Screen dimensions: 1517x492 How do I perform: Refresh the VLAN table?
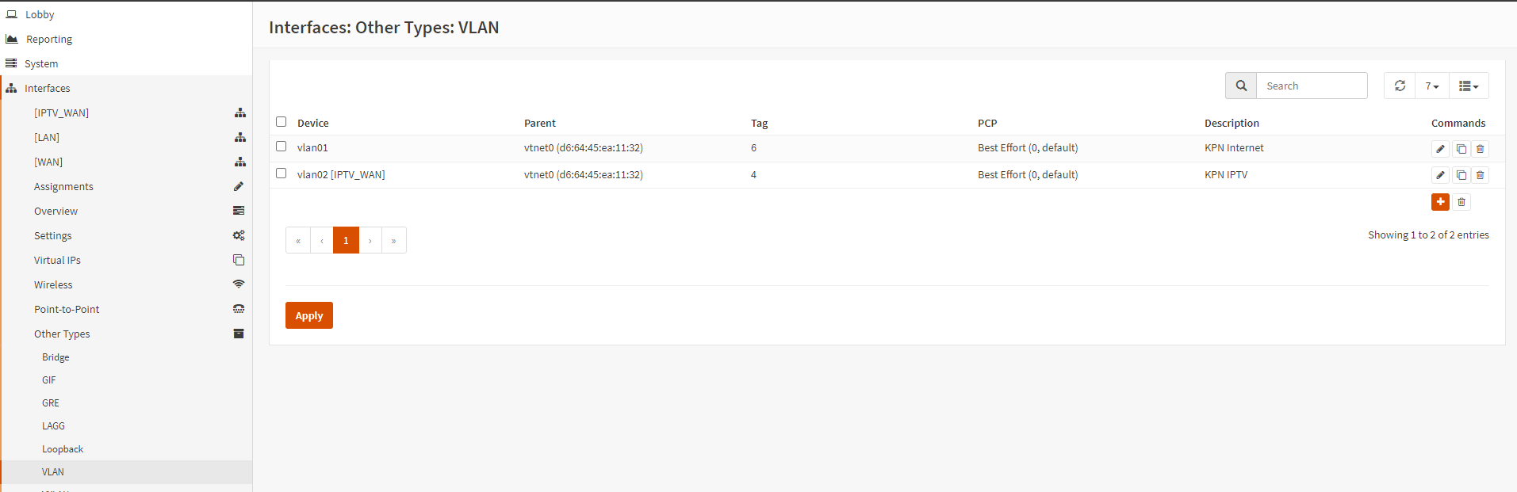[1400, 86]
